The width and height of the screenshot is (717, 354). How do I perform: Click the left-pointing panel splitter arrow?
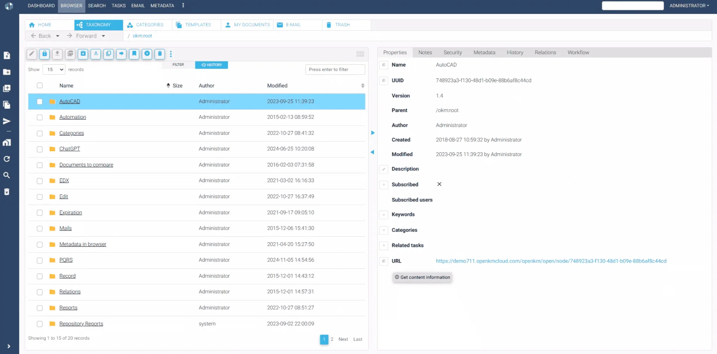372,152
